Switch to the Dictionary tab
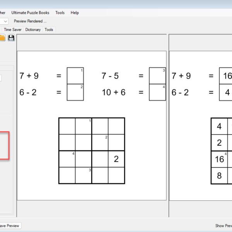This screenshot has width=232, height=232. tap(33, 30)
